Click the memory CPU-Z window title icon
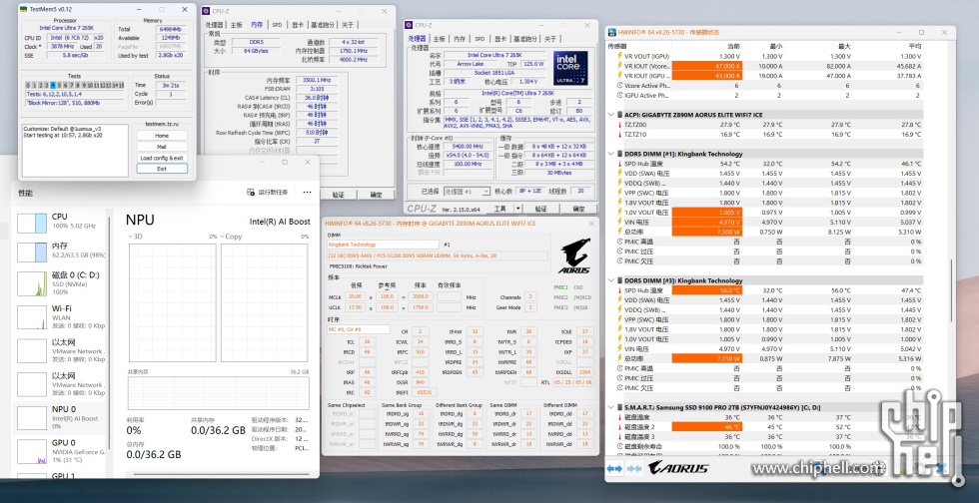Image resolution: width=979 pixels, height=503 pixels. pos(207,11)
